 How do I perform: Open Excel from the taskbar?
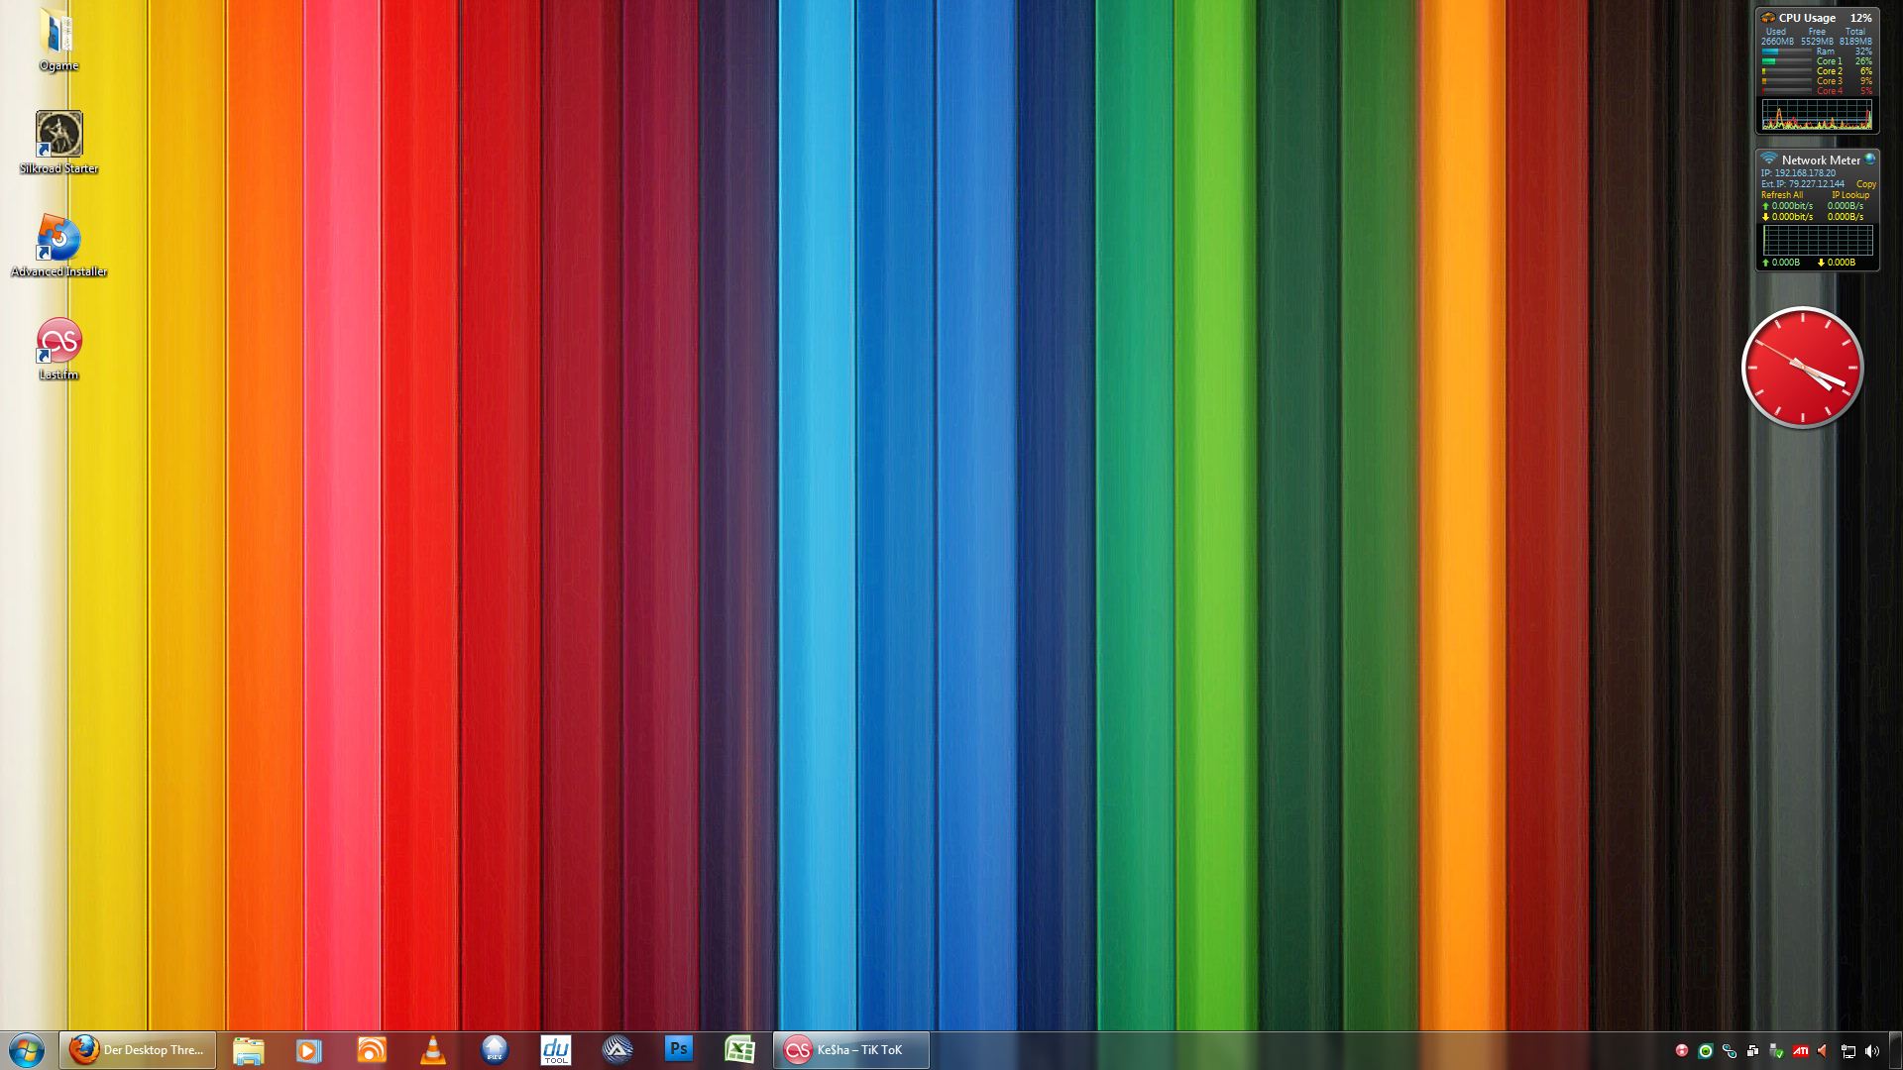point(739,1050)
